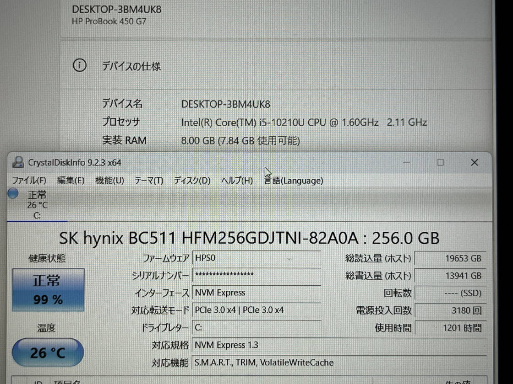This screenshot has height=384, width=513.
Task: Click the masked シリアルナンバー field
Action: click(257, 275)
